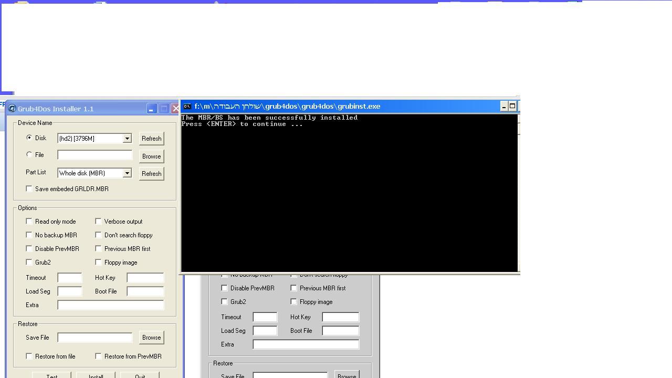Click the "Grub4Dos Installer 1.1" title text
672x378 pixels.
pos(56,109)
